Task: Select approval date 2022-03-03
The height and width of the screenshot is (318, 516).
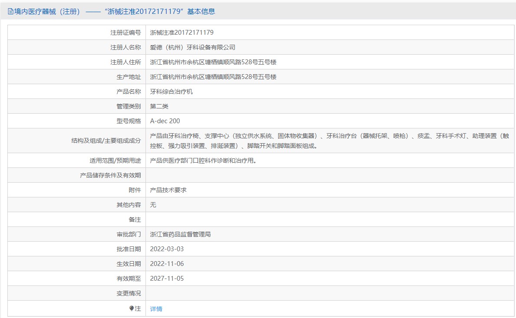Action: tap(167, 249)
